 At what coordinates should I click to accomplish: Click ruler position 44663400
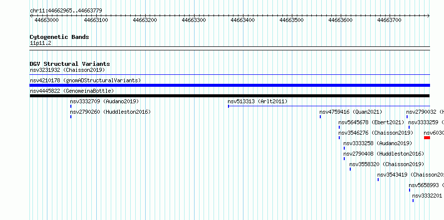[242, 20]
